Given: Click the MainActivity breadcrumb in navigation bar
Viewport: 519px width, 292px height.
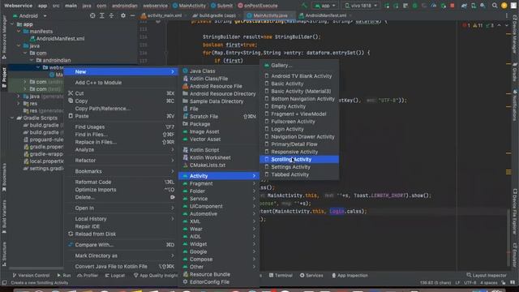Looking at the screenshot, I should pyautogui.click(x=189, y=6).
